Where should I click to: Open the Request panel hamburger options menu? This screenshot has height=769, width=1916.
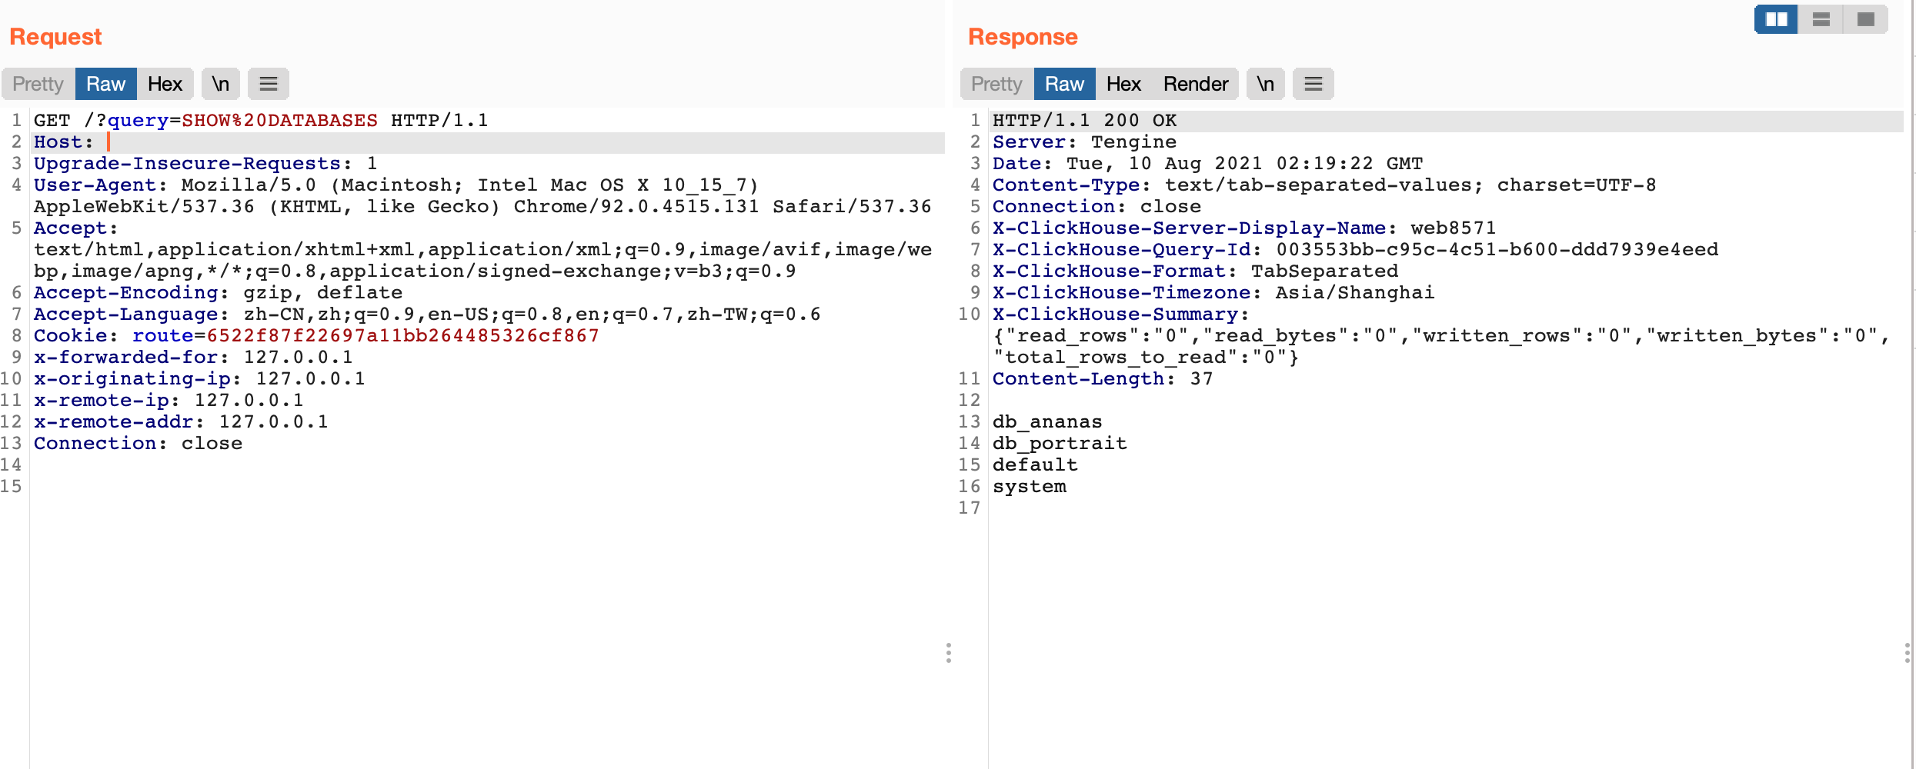268,84
